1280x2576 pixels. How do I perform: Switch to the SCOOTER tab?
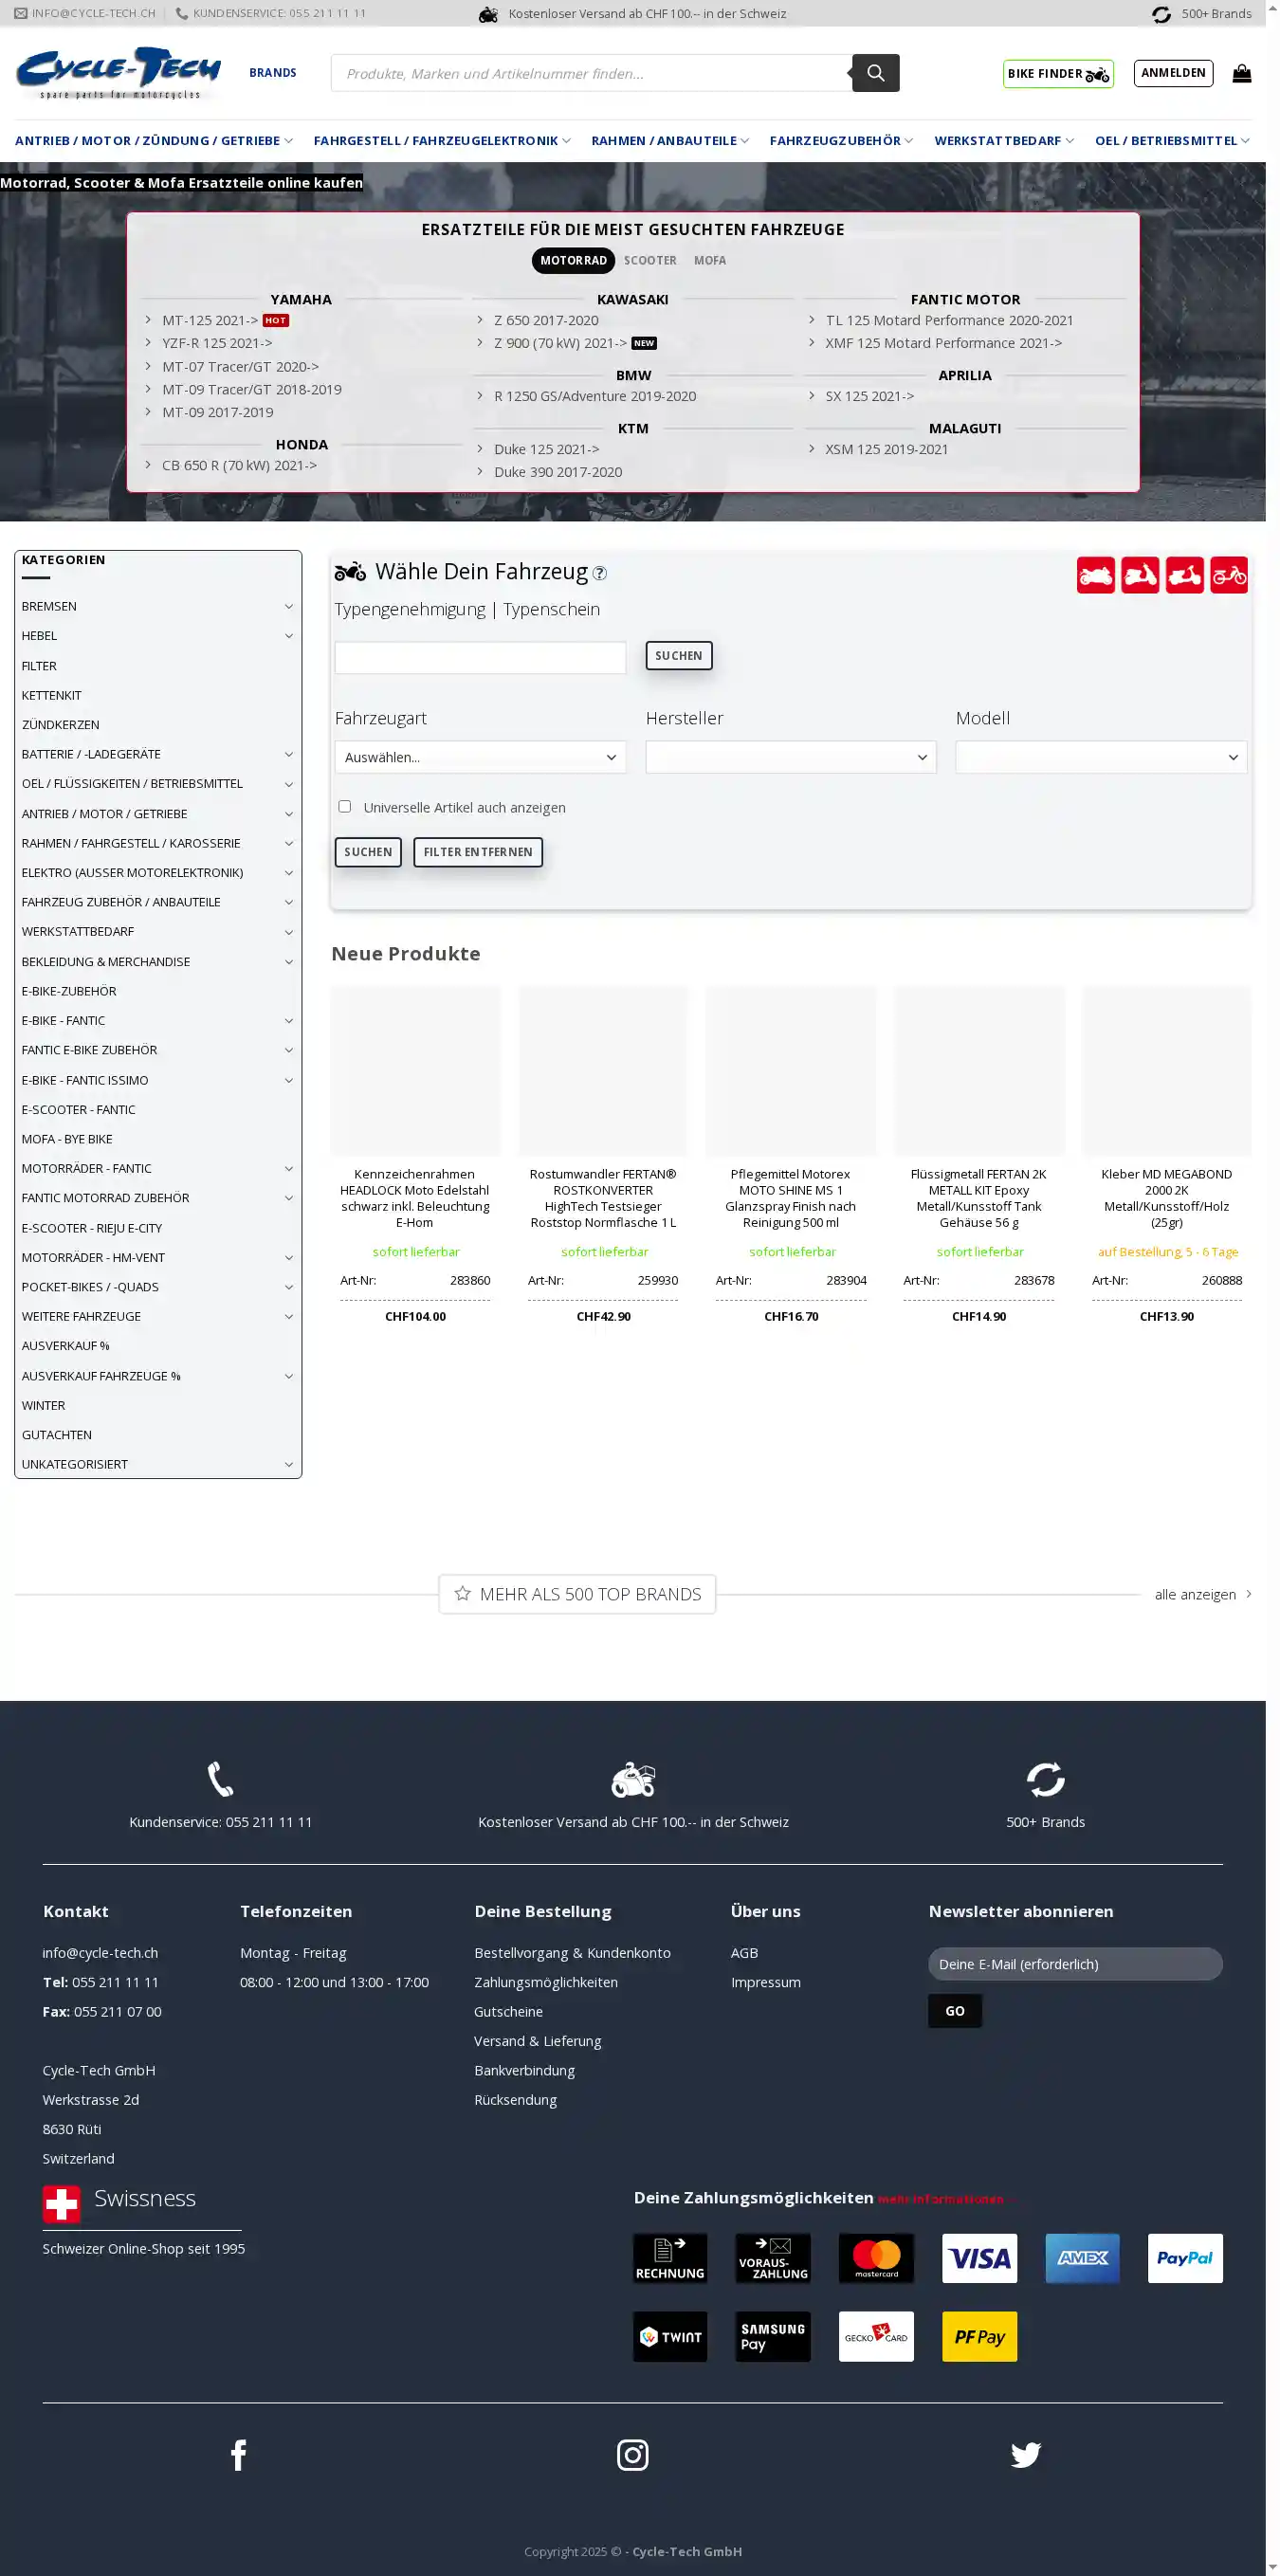pyautogui.click(x=650, y=260)
